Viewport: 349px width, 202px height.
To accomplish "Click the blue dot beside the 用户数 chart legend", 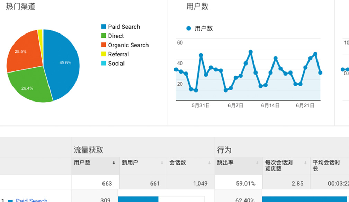I will click(x=189, y=28).
